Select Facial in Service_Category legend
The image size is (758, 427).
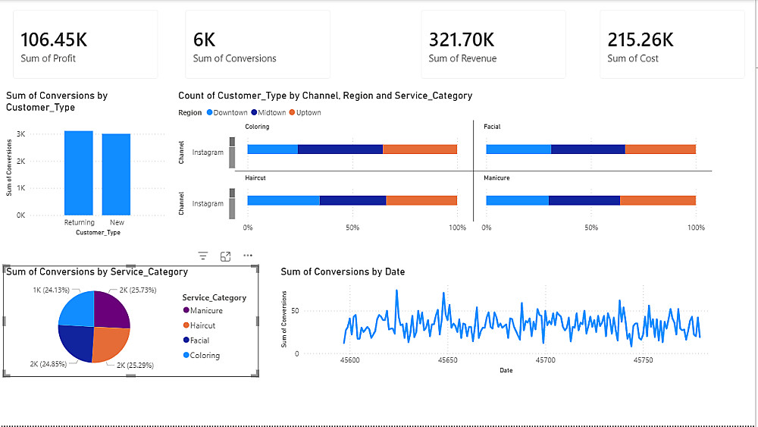pyautogui.click(x=196, y=341)
